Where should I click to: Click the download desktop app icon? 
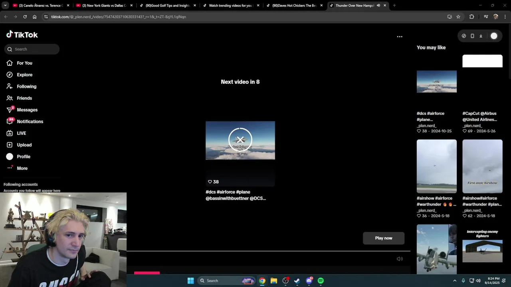click(x=481, y=36)
